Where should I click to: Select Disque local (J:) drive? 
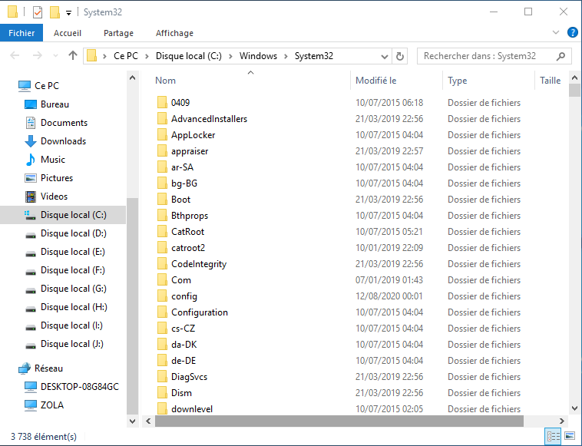[64, 344]
